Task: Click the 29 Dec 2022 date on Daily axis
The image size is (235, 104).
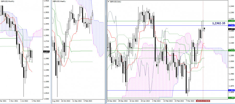Action: pyautogui.click(x=123, y=101)
